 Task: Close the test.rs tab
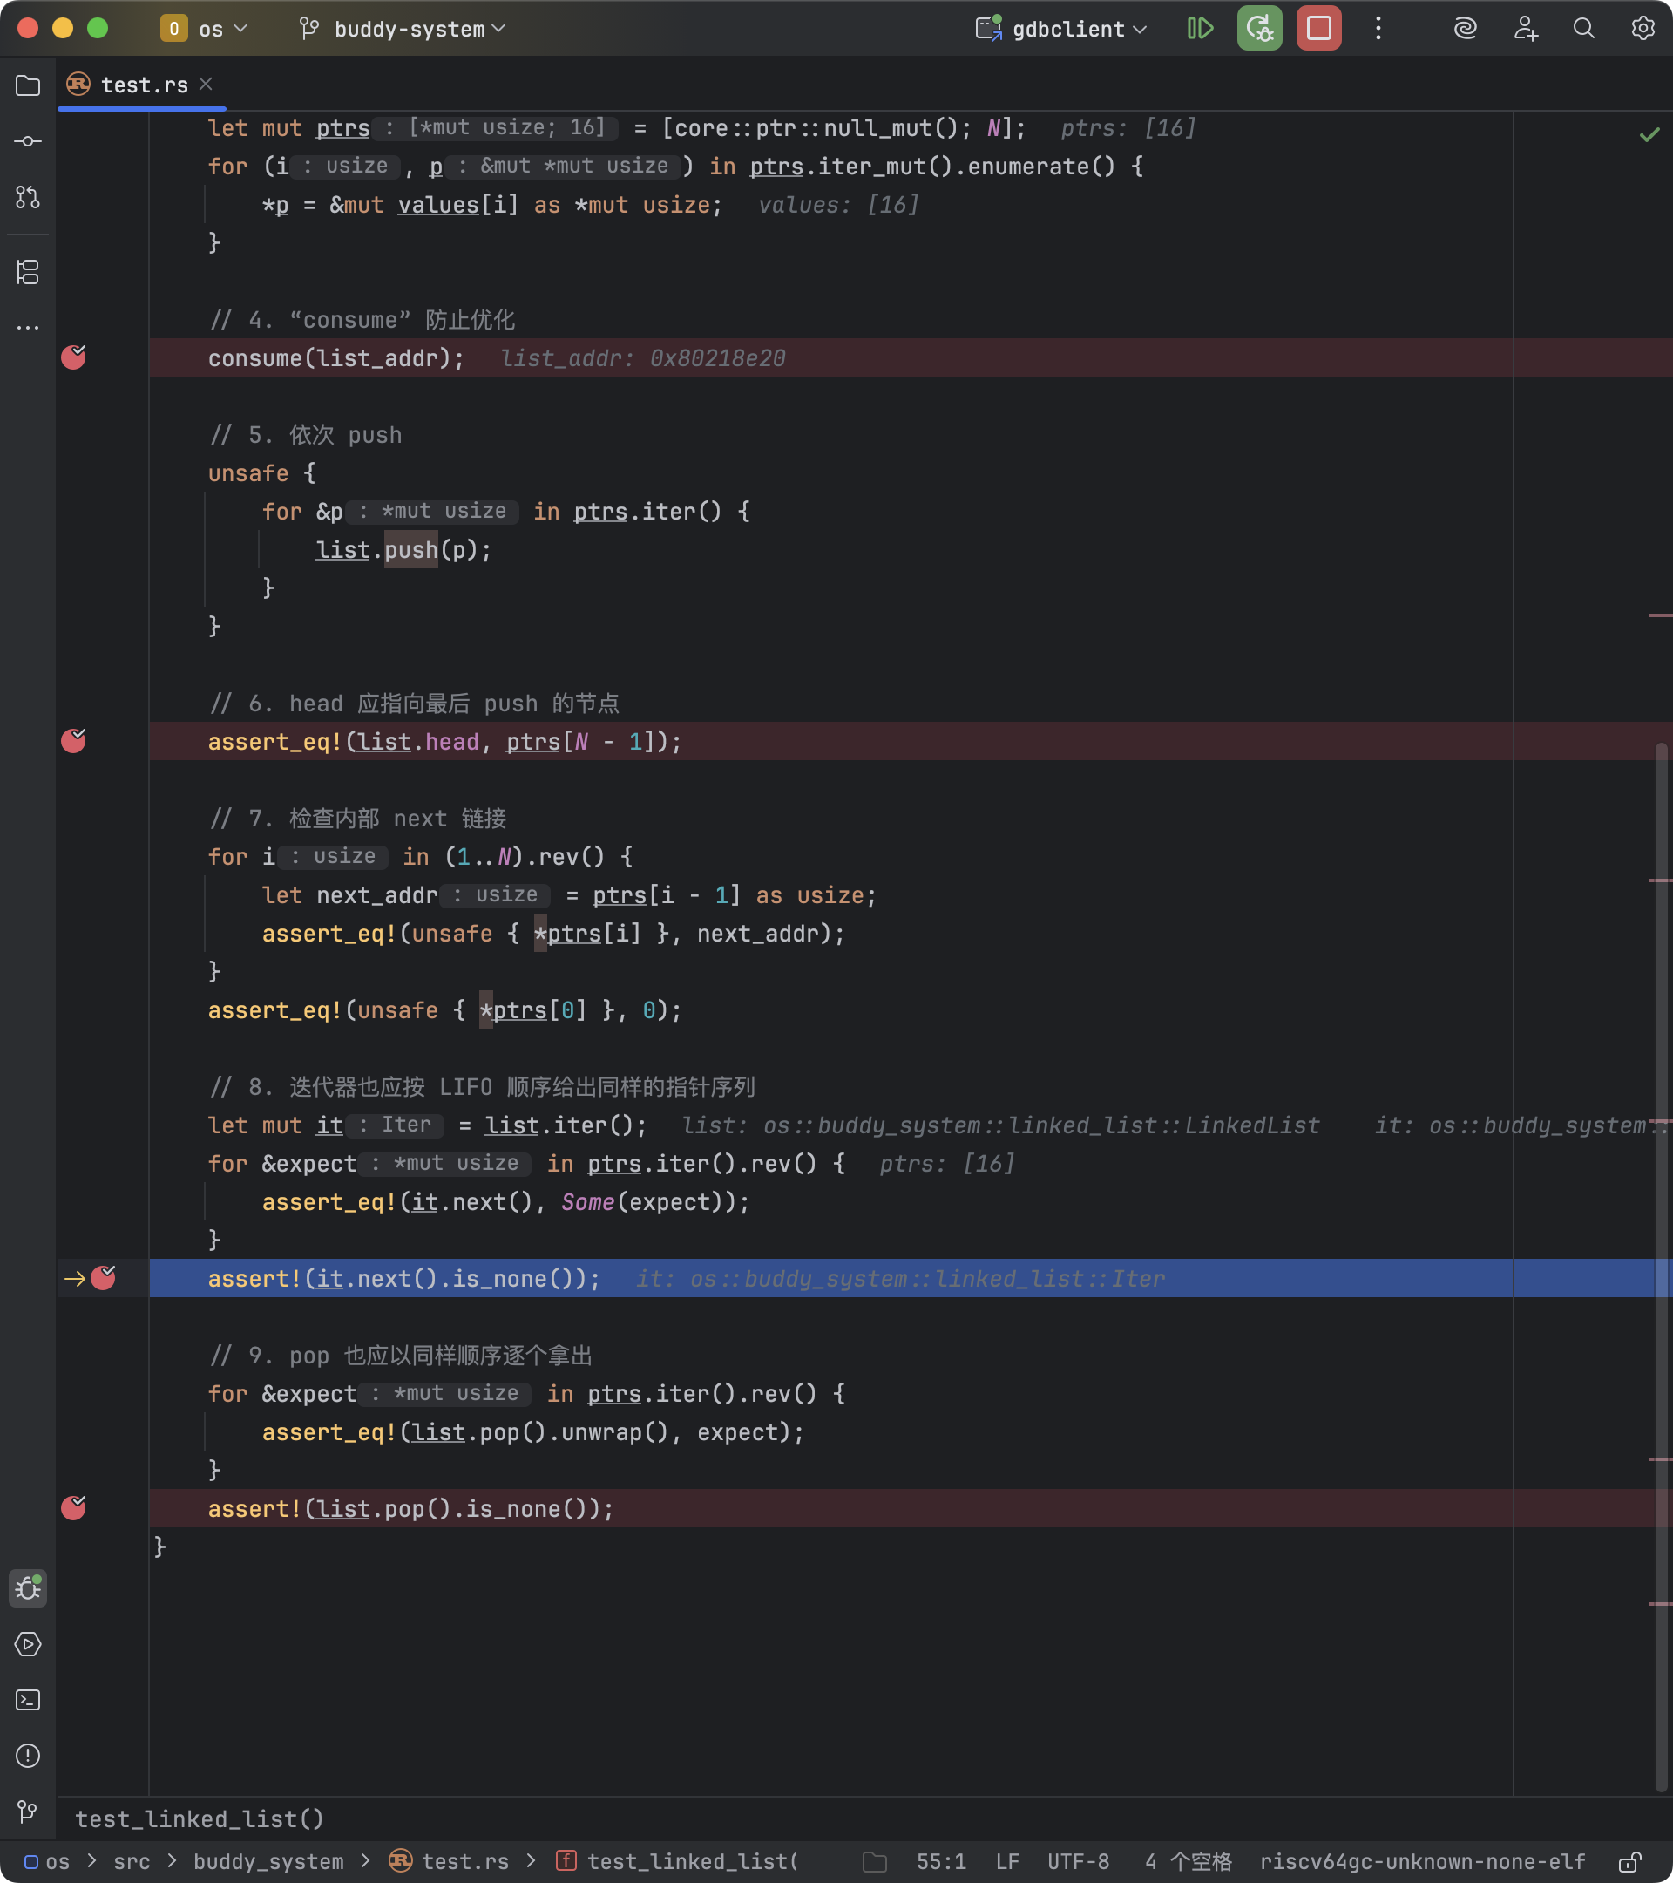click(x=207, y=84)
